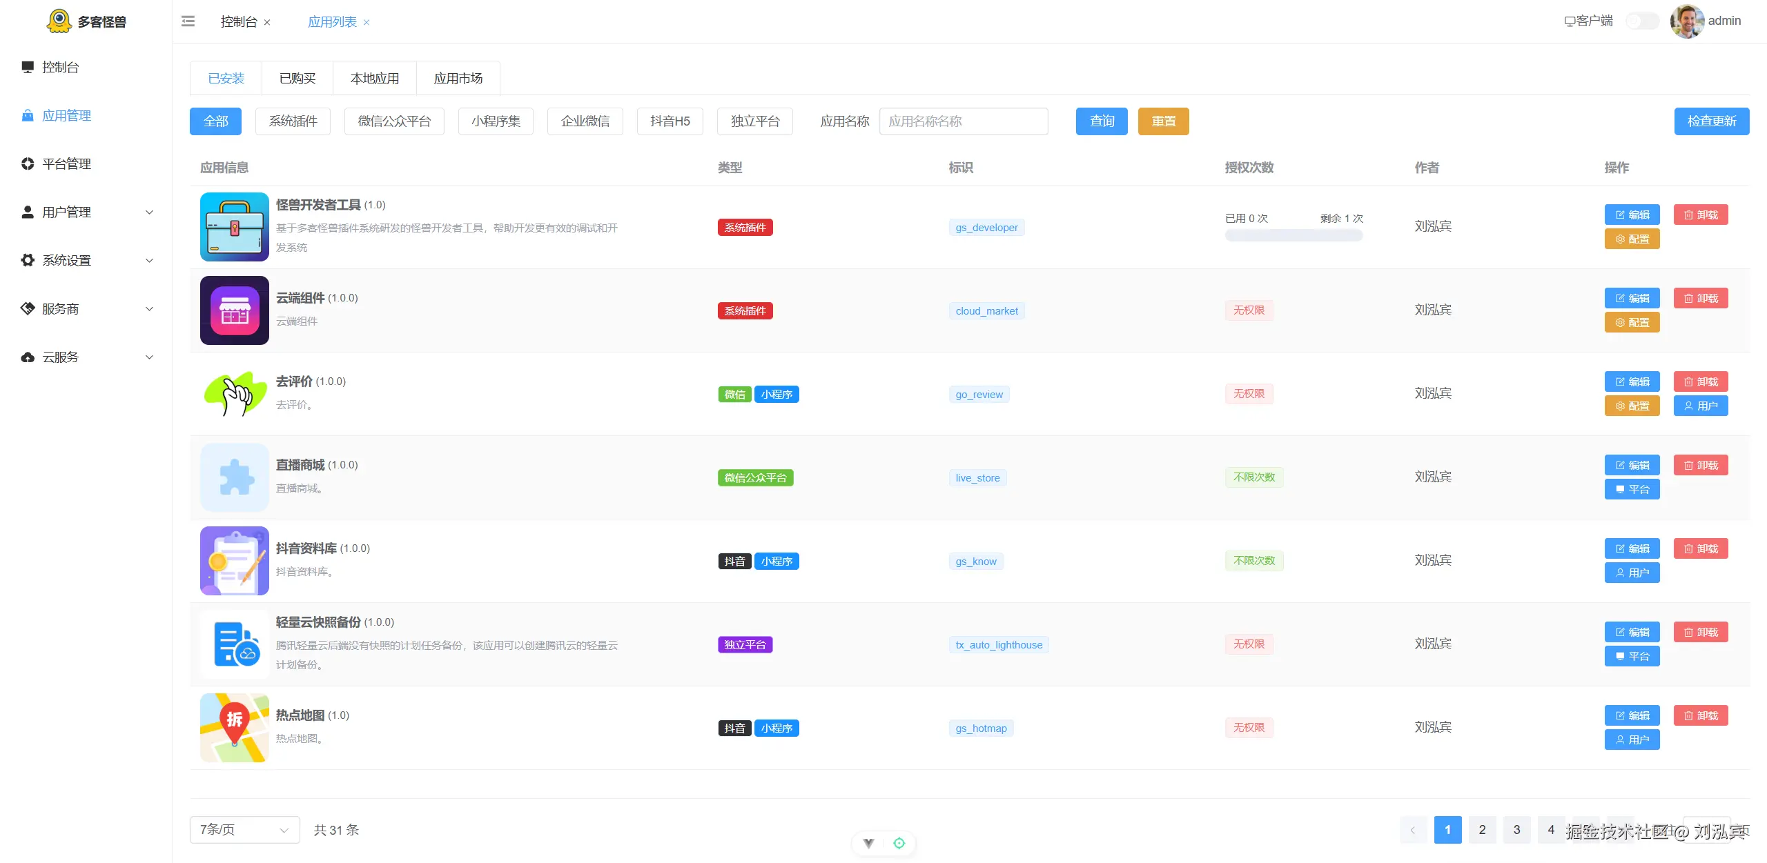Click the 怪兽开发者工具 authorization usage progress bar
Viewport: 1767px width, 863px height.
click(1293, 236)
